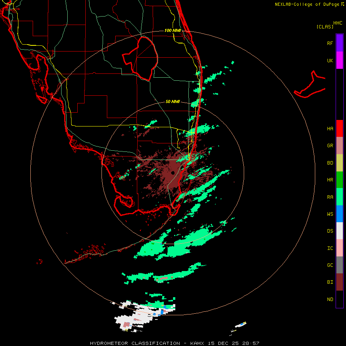
Task: Click the '[CLAS]' units label
Action: (x=325, y=27)
